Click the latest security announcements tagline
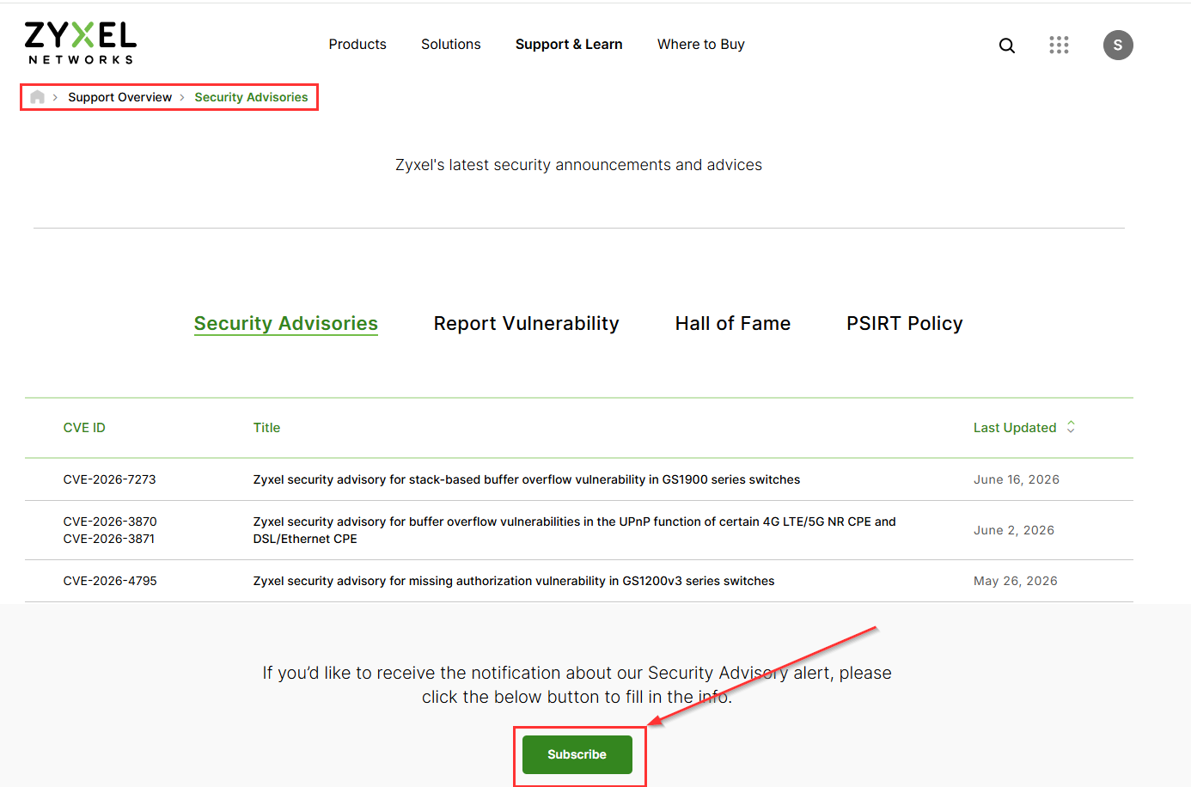This screenshot has height=787, width=1191. click(x=578, y=165)
